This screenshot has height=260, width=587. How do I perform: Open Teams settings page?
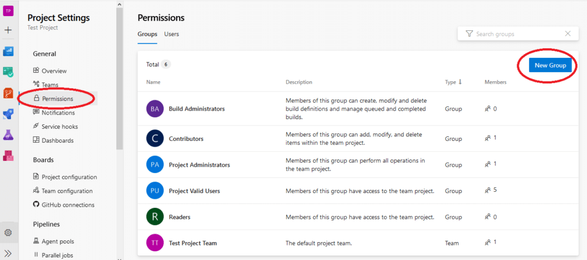pos(50,85)
